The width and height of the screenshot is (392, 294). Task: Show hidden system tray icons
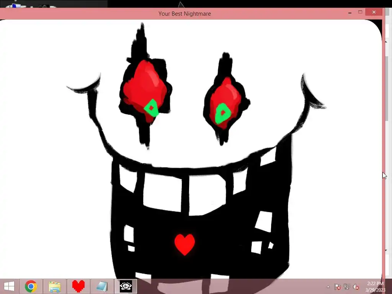328,287
